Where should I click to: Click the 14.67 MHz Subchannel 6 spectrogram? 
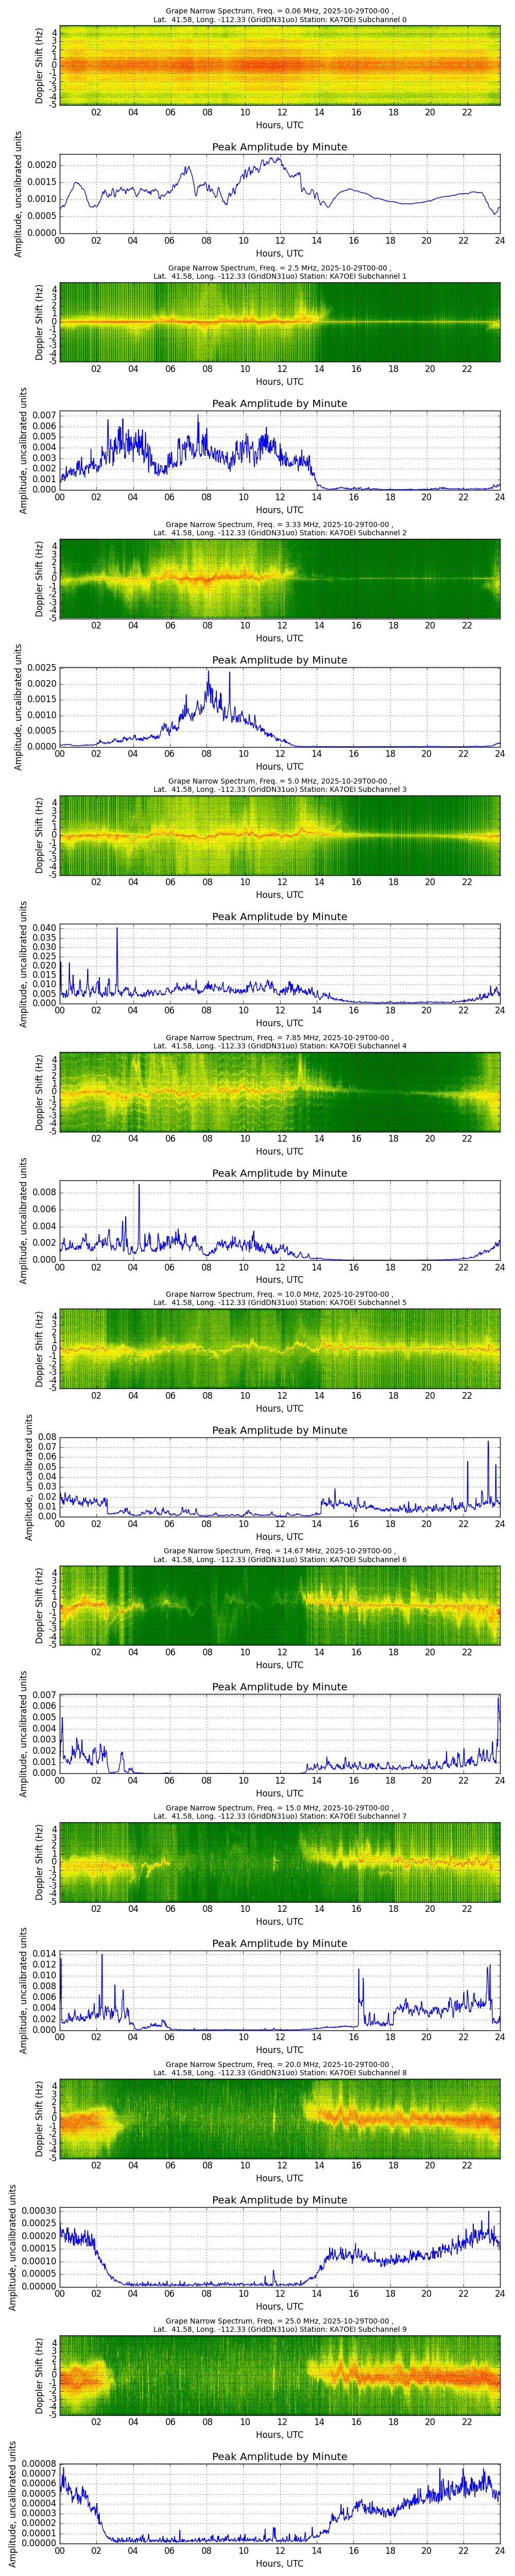[x=280, y=1605]
